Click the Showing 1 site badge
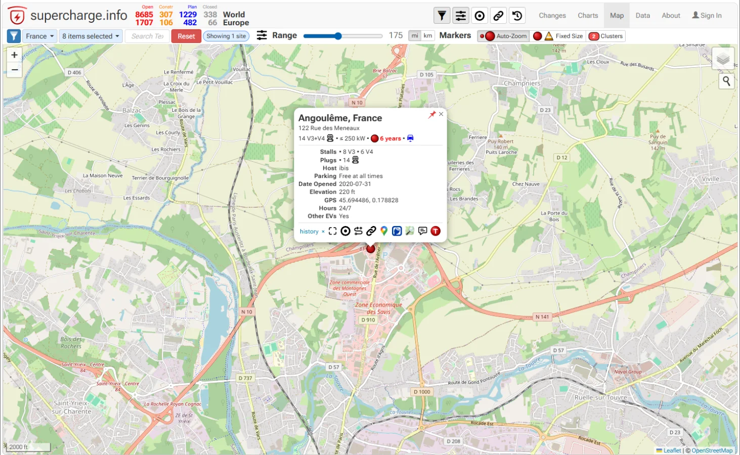The width and height of the screenshot is (740, 455). pos(226,36)
